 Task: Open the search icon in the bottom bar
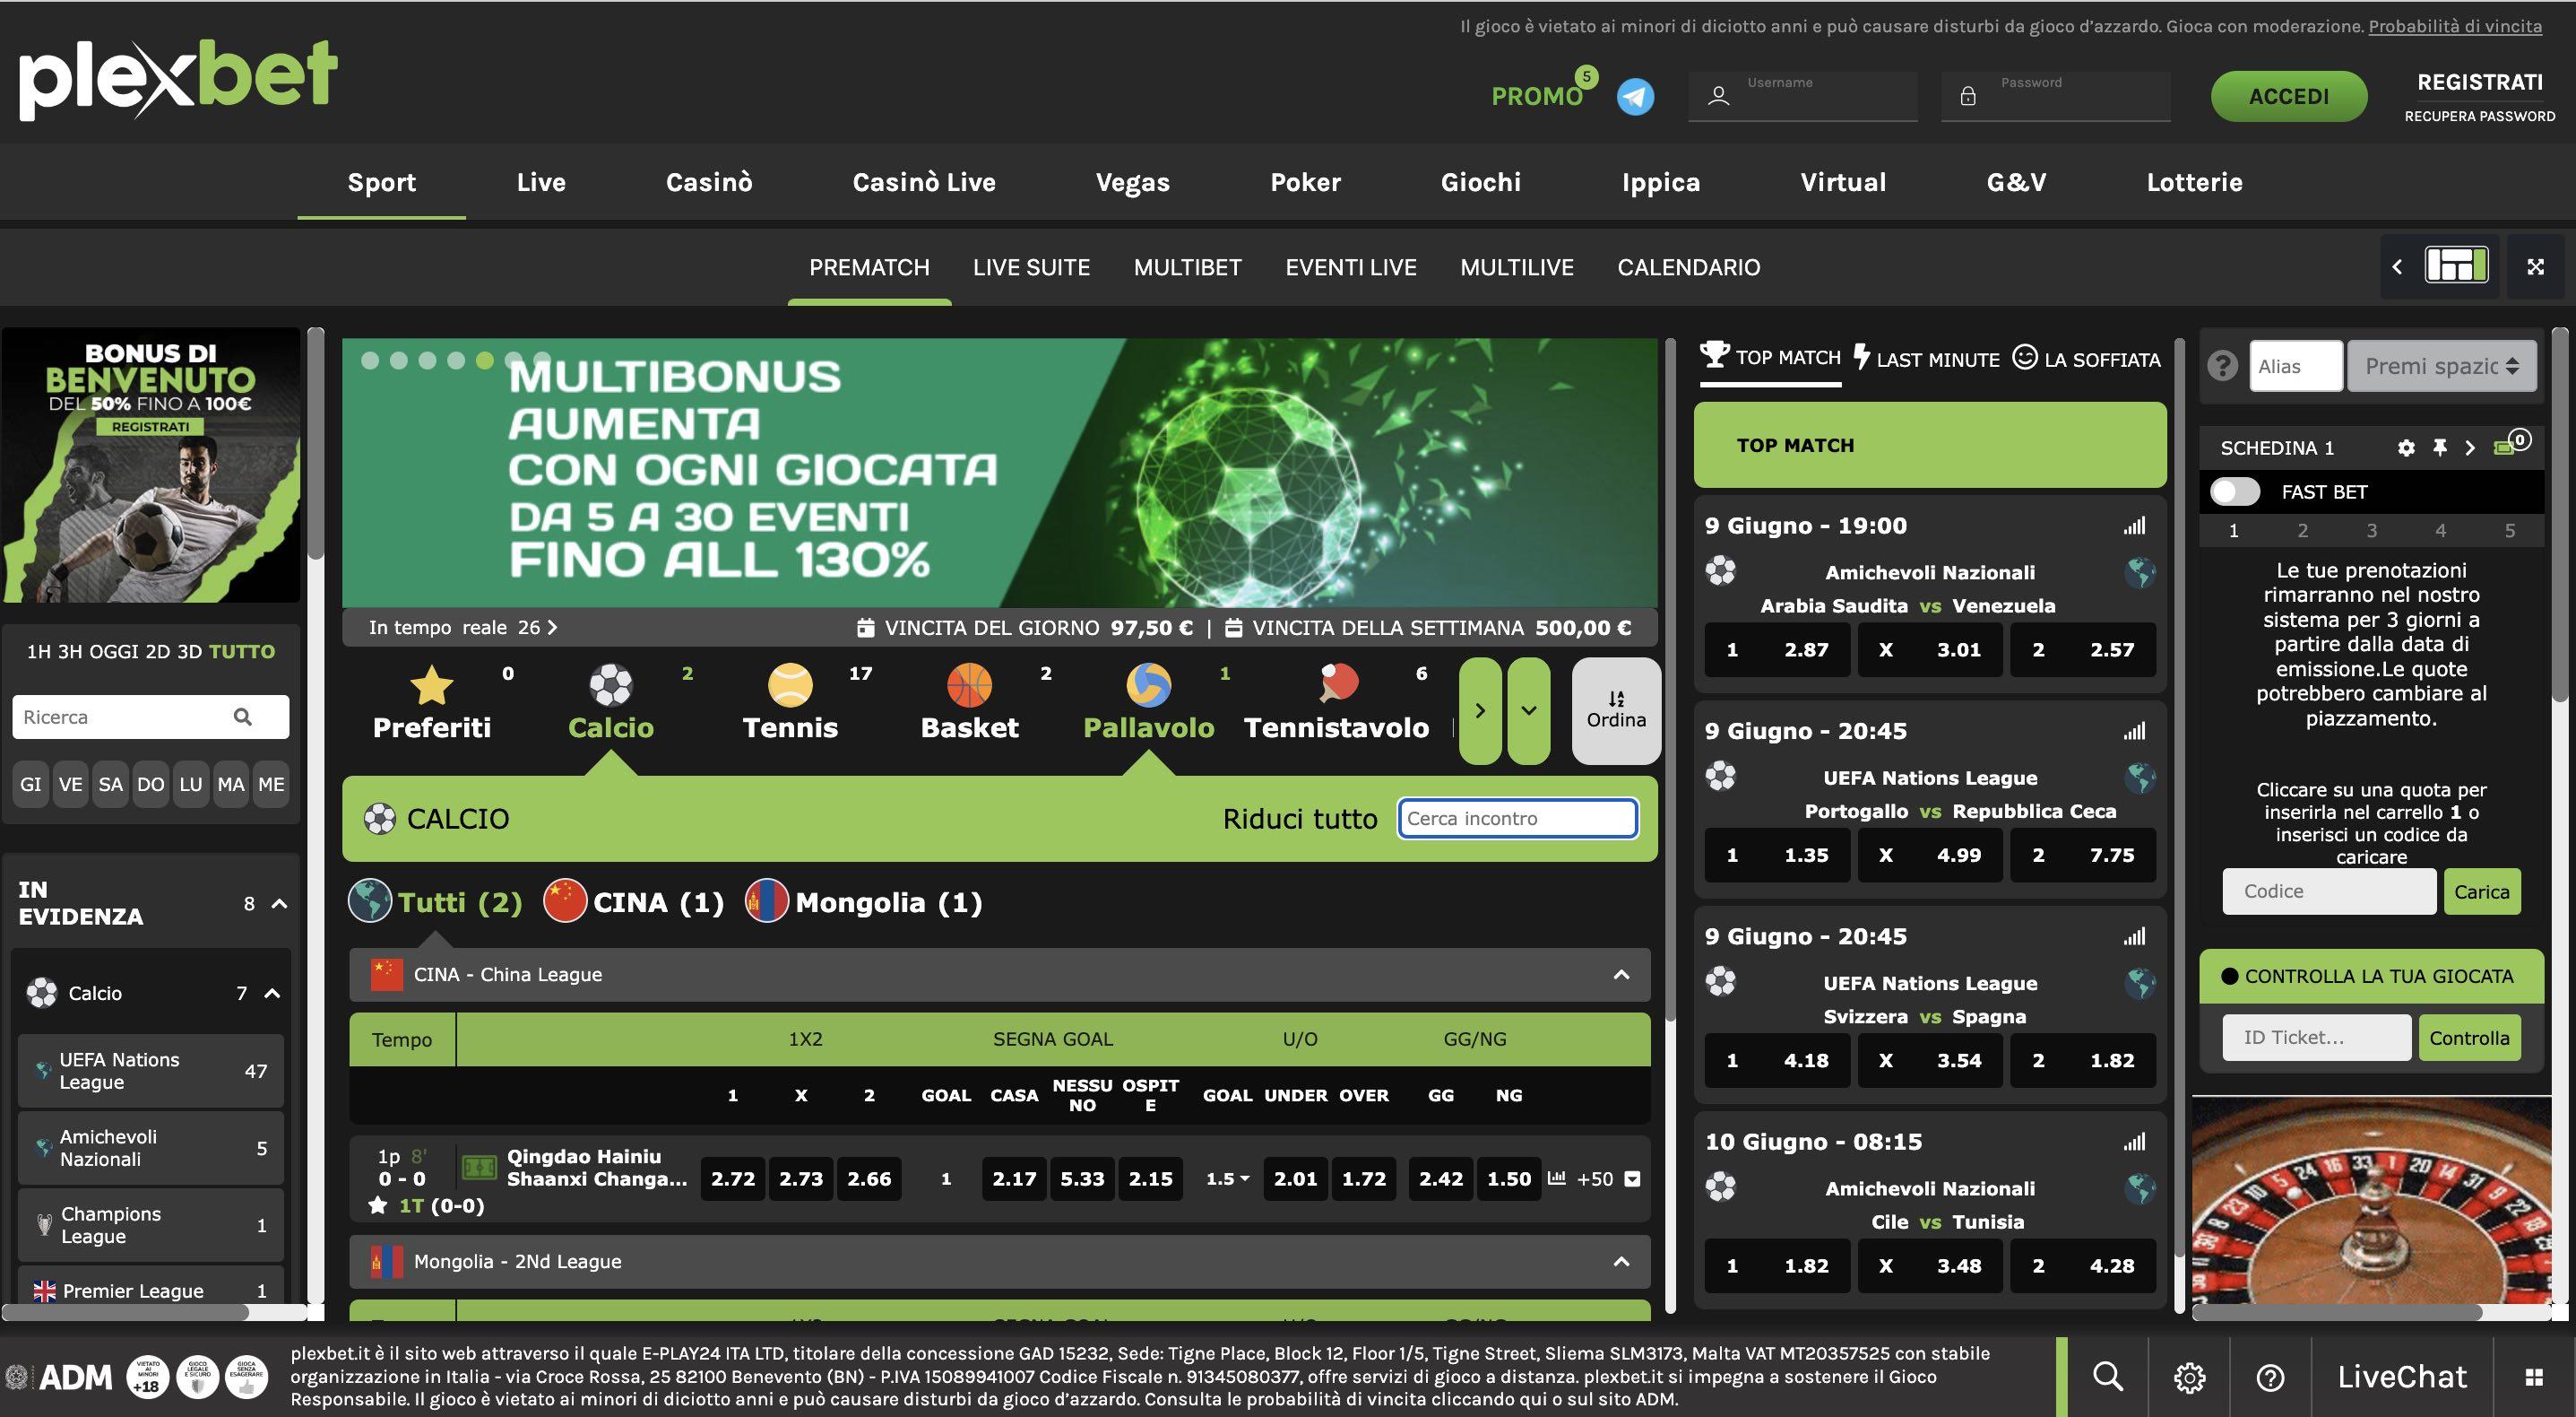click(x=2107, y=1376)
